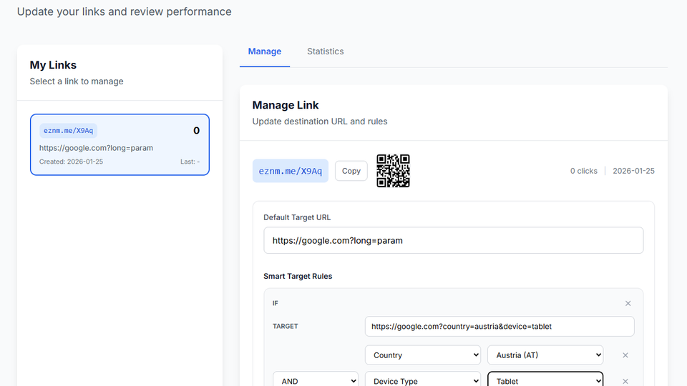This screenshot has width=687, height=386.
Task: Click the rule TARGET URL input
Action: (499, 327)
